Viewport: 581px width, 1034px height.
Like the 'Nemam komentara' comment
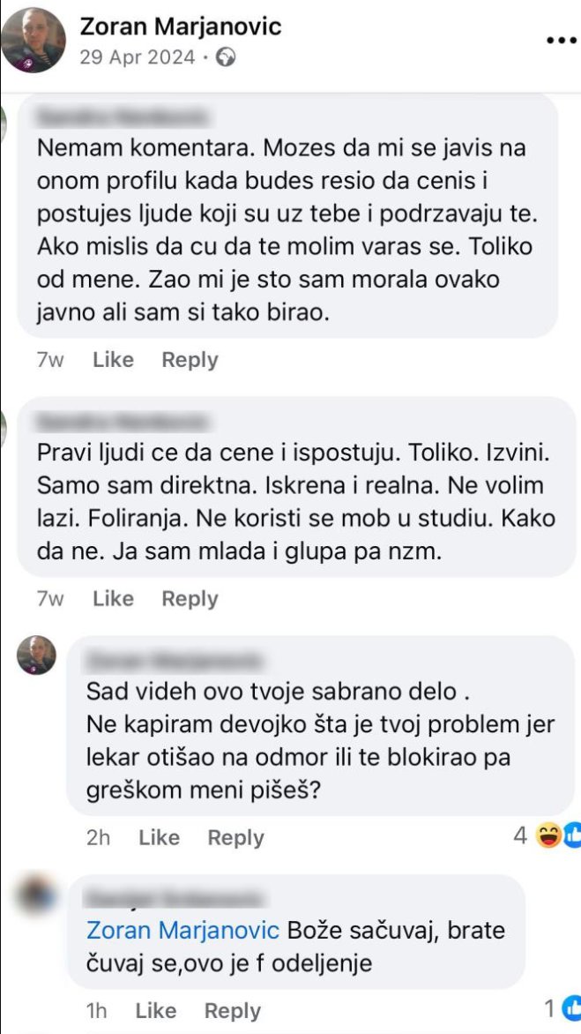pyautogui.click(x=113, y=360)
